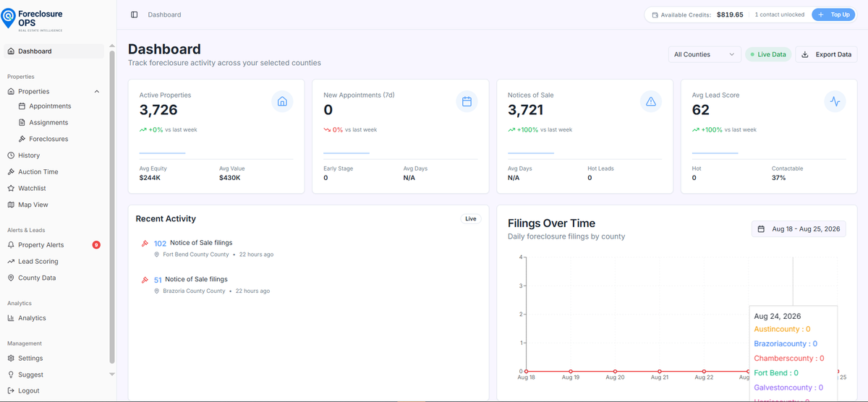Open the 102 Notice of Sale filings entry
This screenshot has width=868, height=402.
[x=193, y=243]
